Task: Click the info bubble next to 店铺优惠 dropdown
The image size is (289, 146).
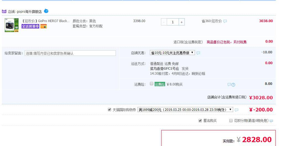Action: click(198, 53)
